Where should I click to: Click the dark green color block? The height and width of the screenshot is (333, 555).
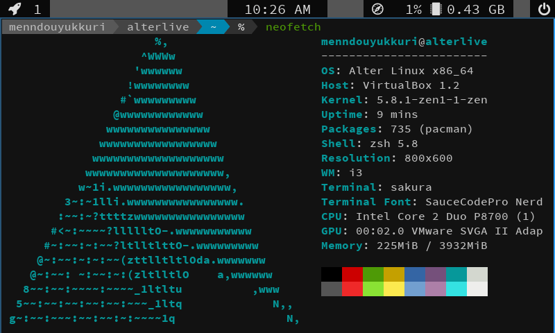[x=373, y=274]
